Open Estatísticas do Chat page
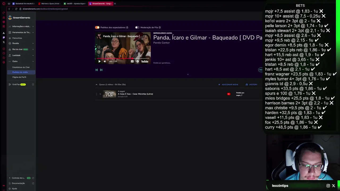This screenshot has height=191, width=340. point(21,67)
